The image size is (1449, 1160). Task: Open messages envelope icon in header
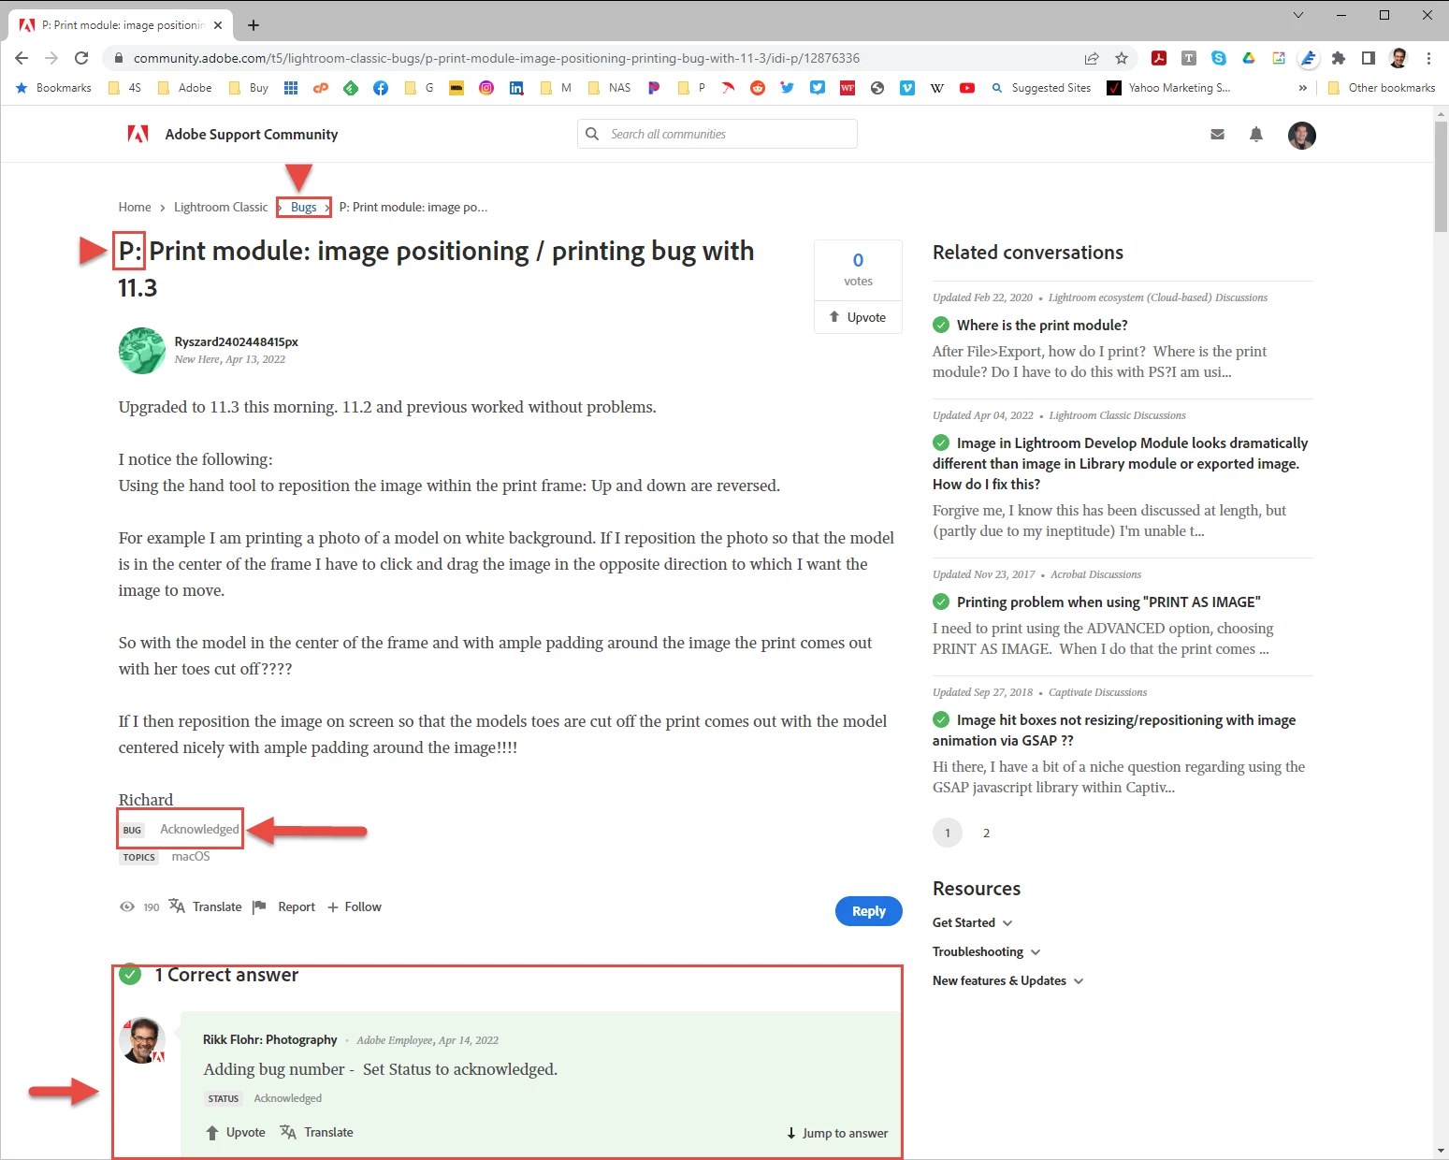point(1217,135)
